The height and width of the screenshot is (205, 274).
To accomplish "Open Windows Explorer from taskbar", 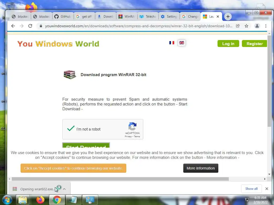I will 23,200.
